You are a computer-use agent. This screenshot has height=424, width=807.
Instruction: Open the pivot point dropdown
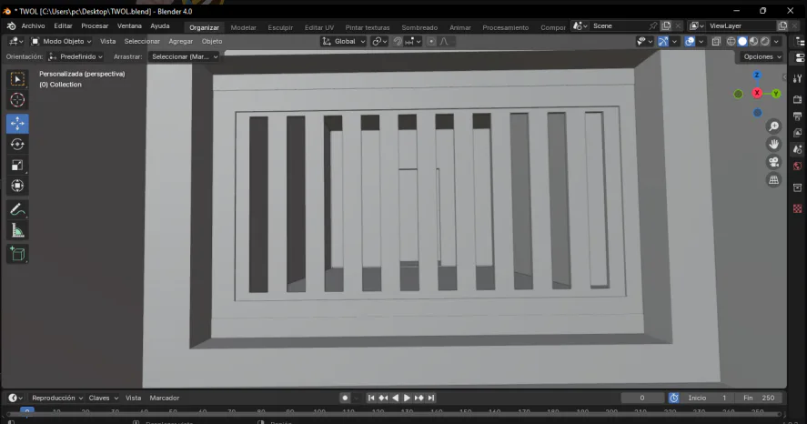379,41
